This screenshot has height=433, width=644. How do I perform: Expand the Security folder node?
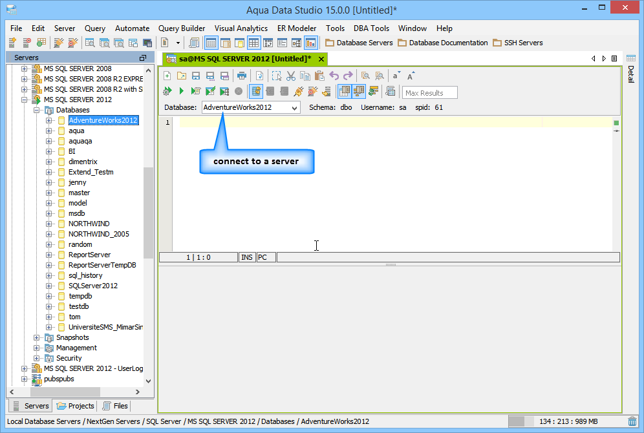[x=37, y=358]
